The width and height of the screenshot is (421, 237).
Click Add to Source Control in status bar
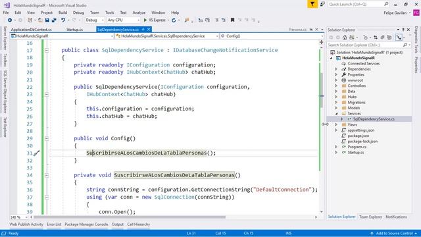tap(394, 233)
